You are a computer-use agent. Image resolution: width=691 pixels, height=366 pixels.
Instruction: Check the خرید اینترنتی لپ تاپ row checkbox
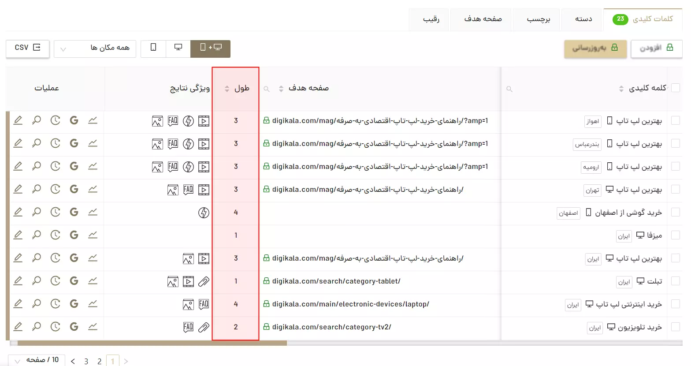(x=675, y=304)
